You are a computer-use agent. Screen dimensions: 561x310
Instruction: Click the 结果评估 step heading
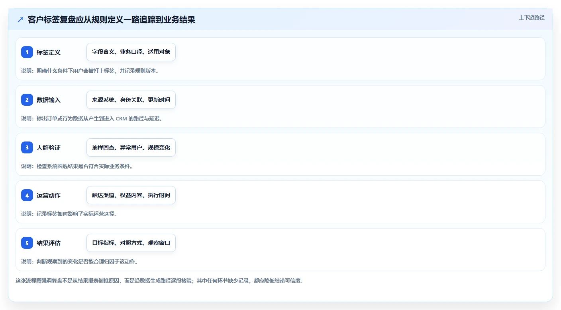[x=49, y=243]
